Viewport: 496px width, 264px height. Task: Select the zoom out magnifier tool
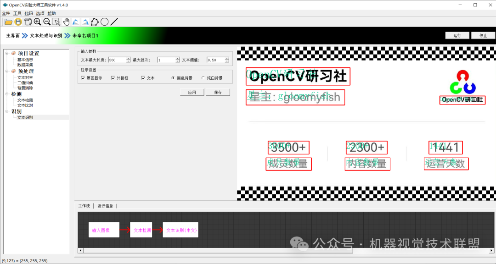pyautogui.click(x=47, y=22)
